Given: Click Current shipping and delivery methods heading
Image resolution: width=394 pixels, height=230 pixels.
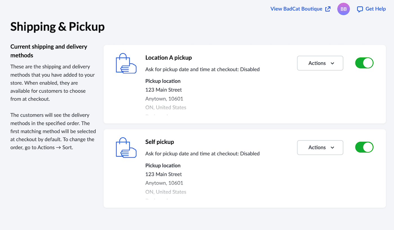Looking at the screenshot, I should [x=49, y=51].
